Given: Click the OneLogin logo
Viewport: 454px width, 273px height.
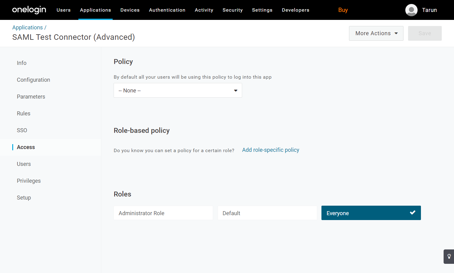Looking at the screenshot, I should (29, 10).
